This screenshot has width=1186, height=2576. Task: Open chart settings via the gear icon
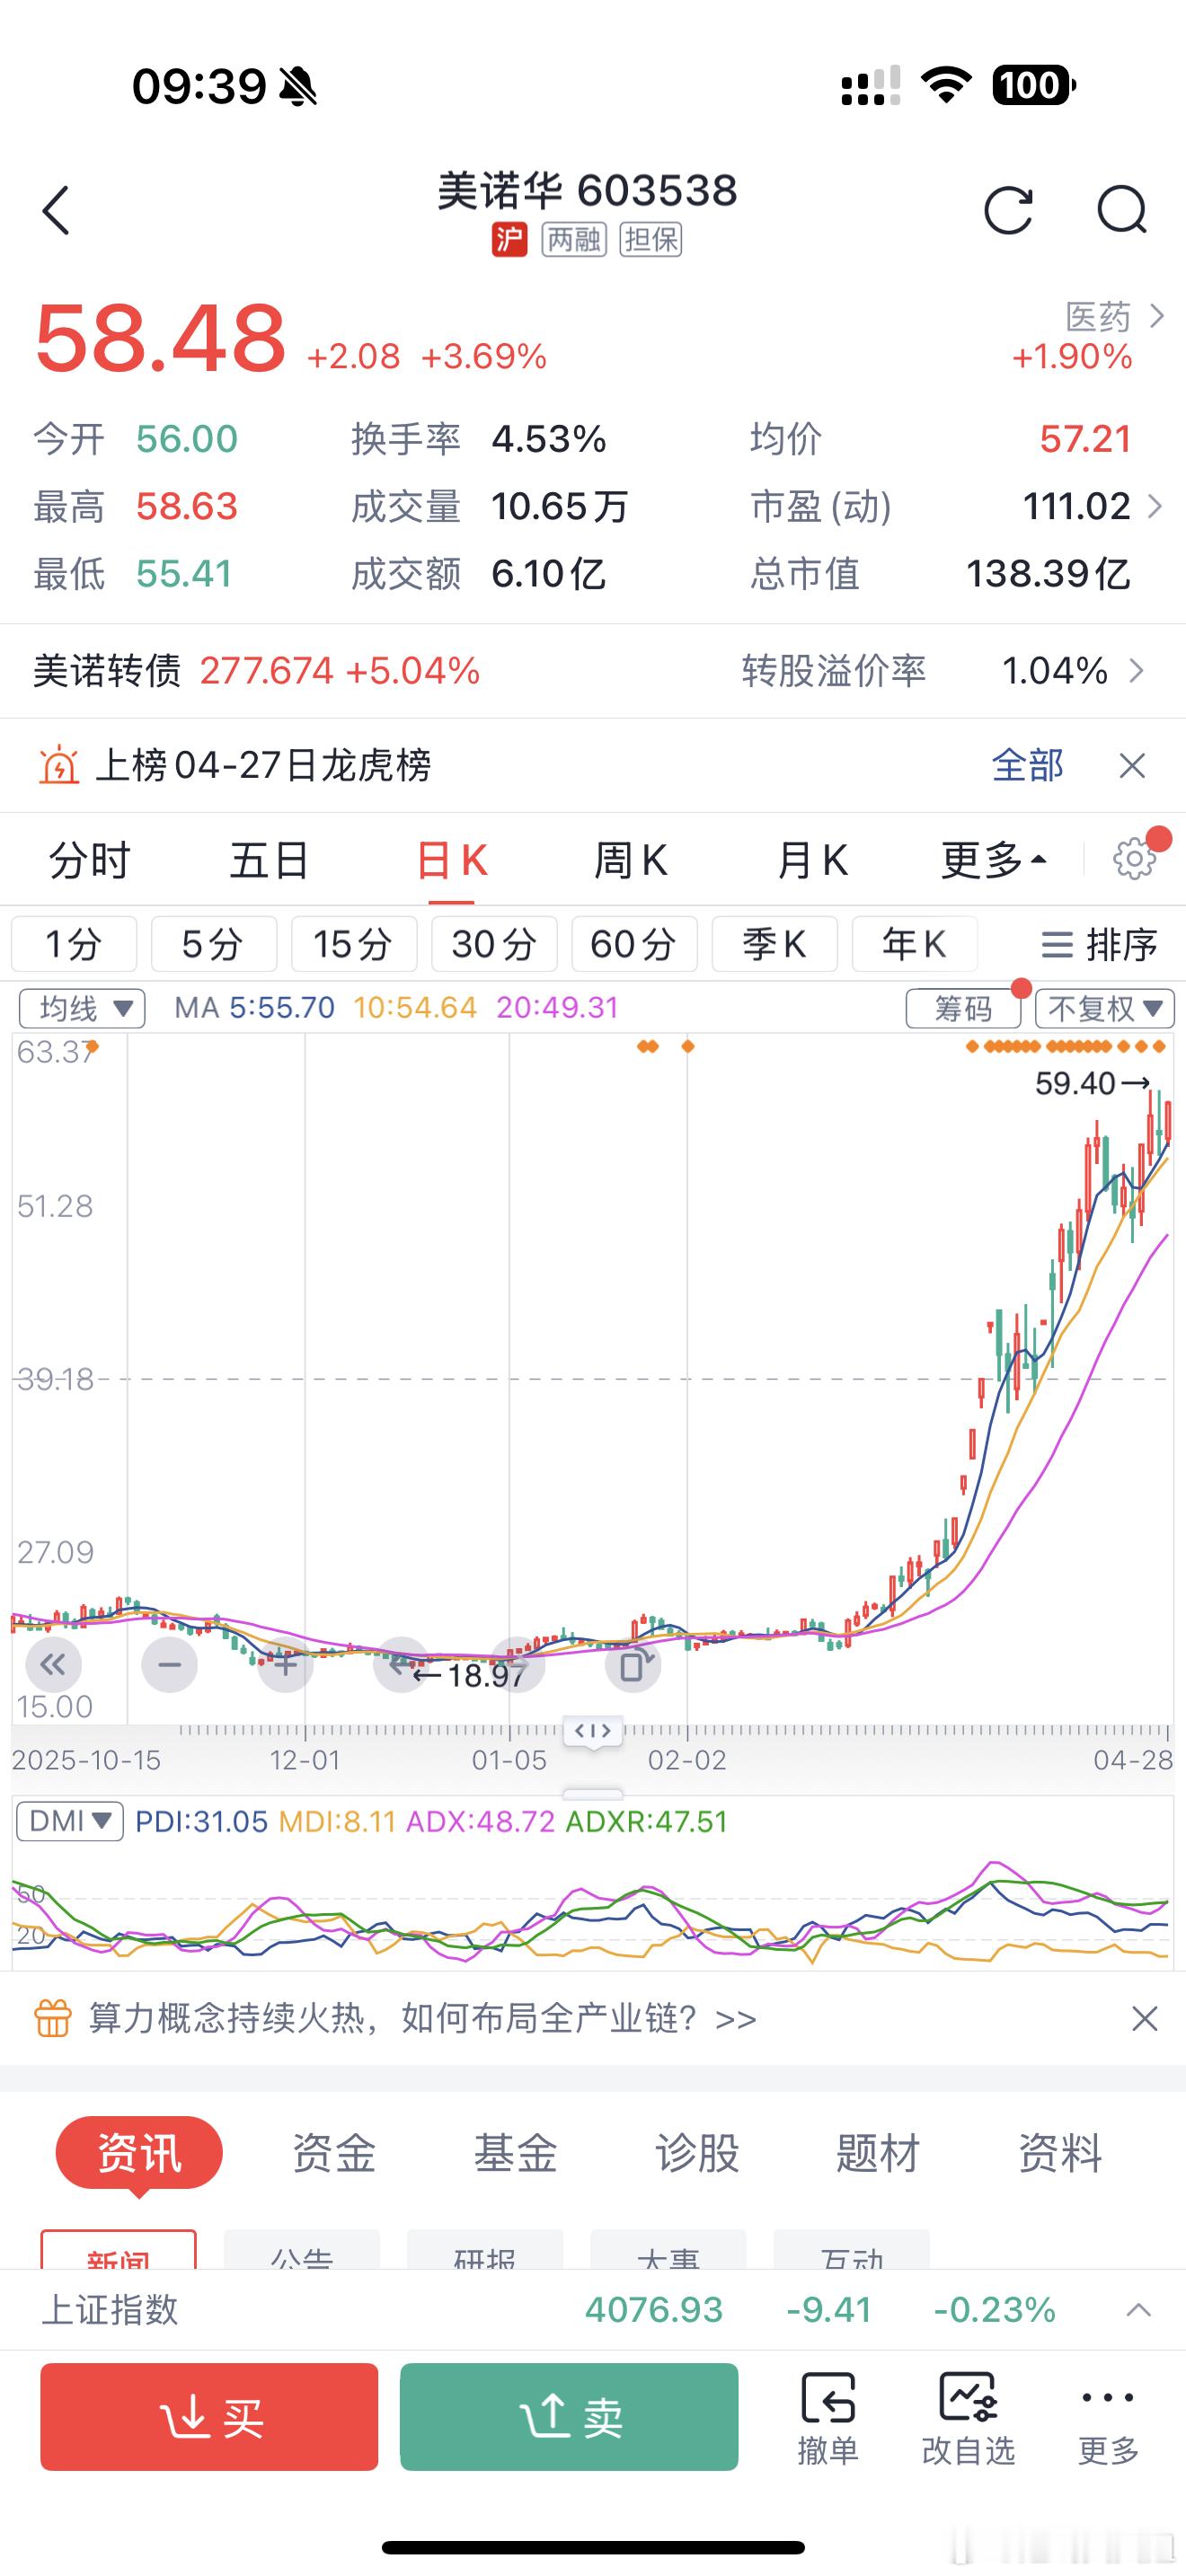(1133, 858)
